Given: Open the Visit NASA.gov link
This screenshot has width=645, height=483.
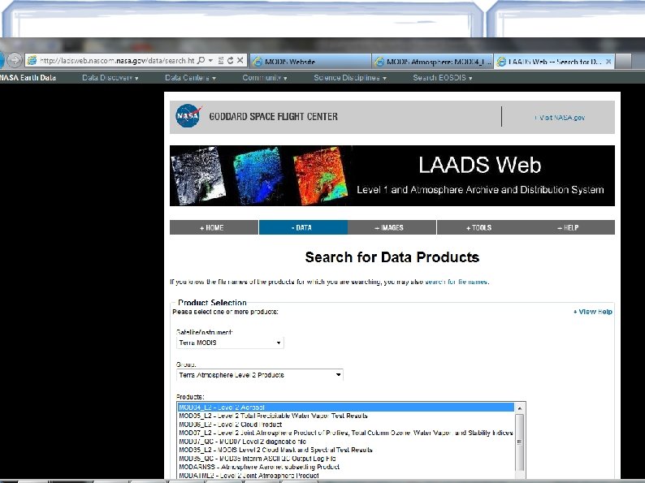Looking at the screenshot, I should [560, 118].
